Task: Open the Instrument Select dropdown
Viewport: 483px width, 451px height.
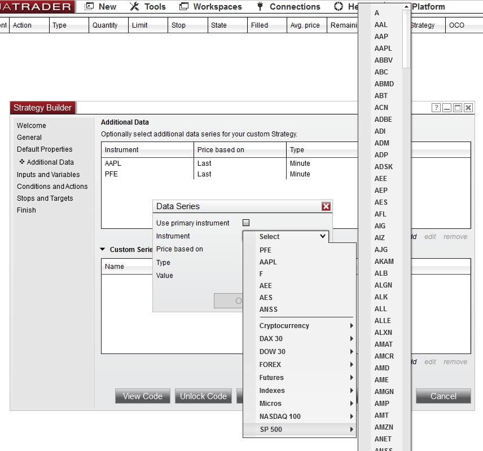Action: (286, 236)
